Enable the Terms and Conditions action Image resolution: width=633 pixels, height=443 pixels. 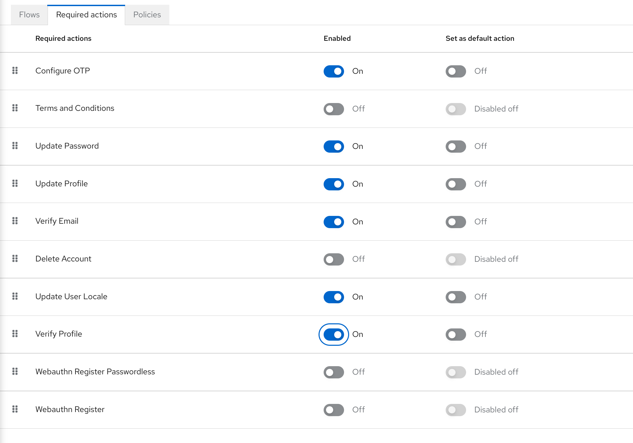(333, 109)
